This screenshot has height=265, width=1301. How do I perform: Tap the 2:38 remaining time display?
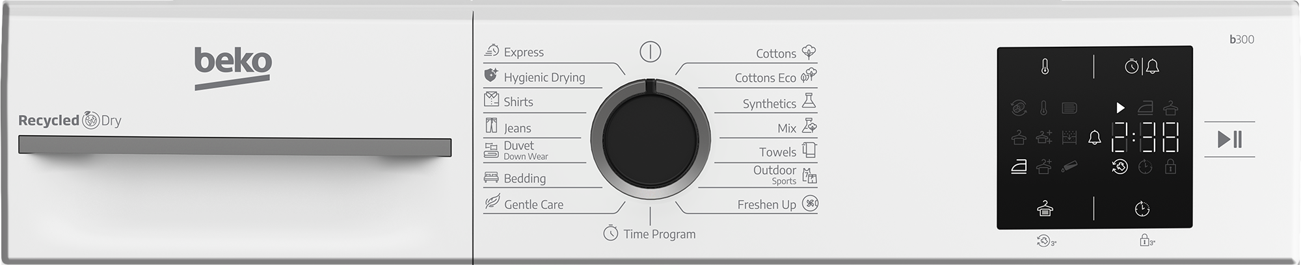[1145, 137]
